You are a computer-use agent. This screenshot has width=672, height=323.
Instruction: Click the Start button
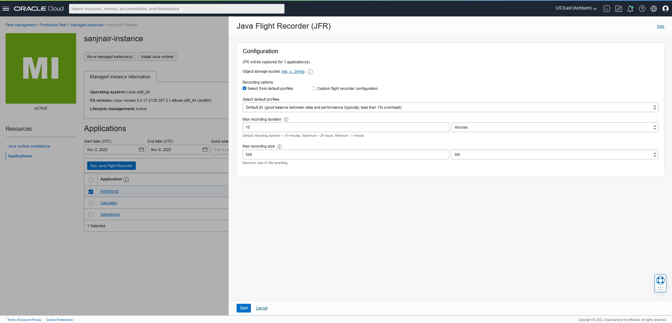[244, 308]
